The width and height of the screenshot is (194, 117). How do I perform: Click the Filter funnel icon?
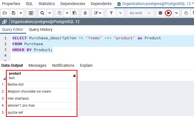(x=111, y=13)
